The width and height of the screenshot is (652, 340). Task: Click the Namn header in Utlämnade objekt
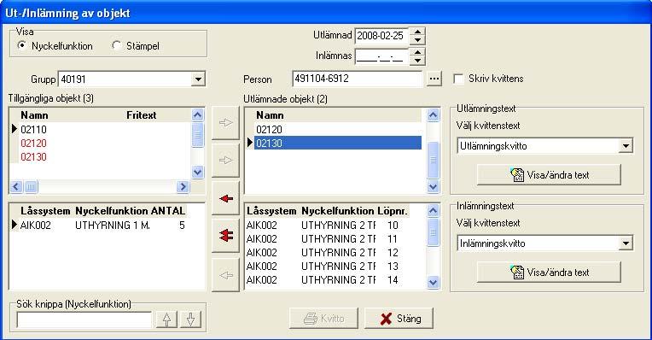point(270,115)
